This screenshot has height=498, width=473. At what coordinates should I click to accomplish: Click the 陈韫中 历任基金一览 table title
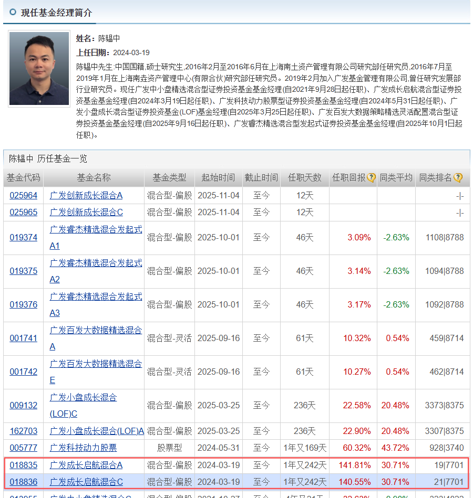(x=48, y=158)
